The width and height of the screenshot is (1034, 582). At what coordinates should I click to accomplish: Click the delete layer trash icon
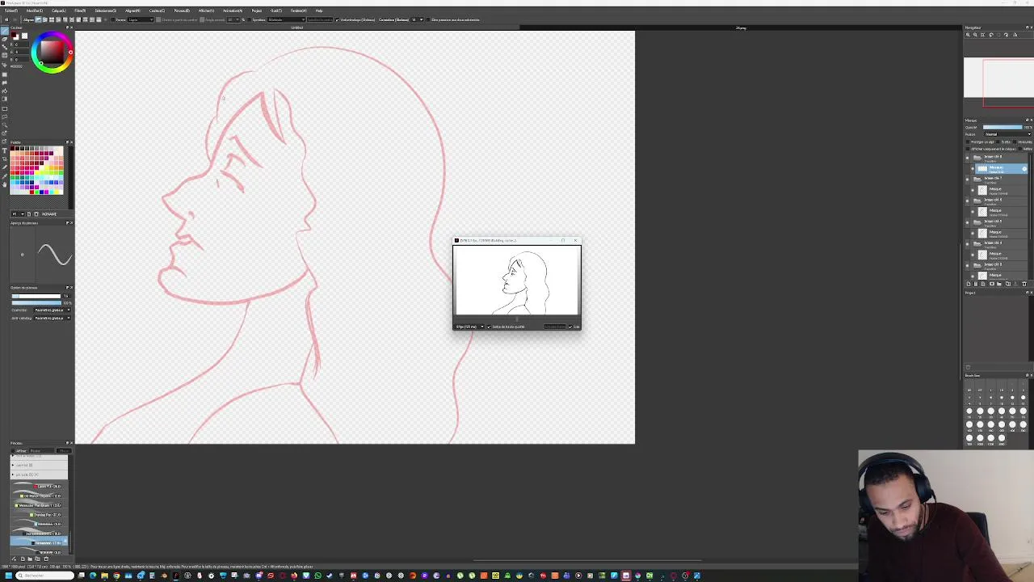coord(1024,284)
